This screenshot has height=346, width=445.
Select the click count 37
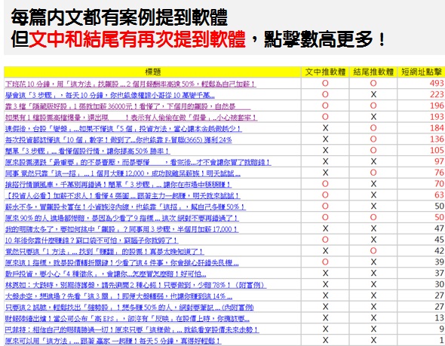[x=439, y=274]
